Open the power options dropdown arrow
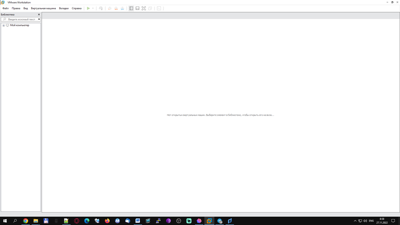The image size is (400, 225). coord(93,9)
